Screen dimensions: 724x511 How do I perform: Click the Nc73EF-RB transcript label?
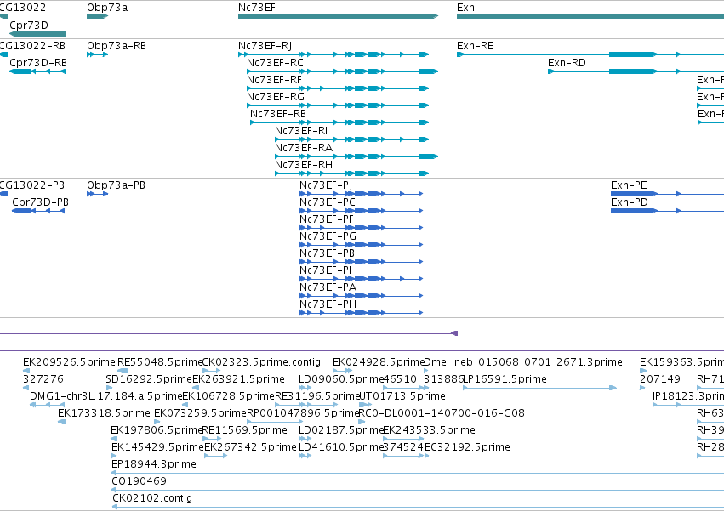pos(278,114)
